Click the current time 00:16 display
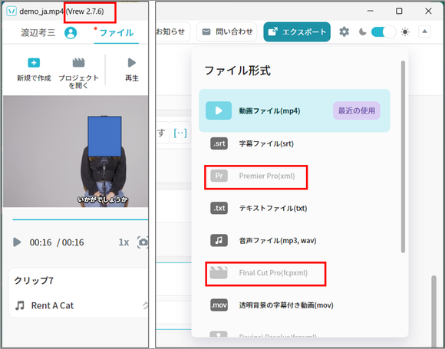 pyautogui.click(x=41, y=242)
